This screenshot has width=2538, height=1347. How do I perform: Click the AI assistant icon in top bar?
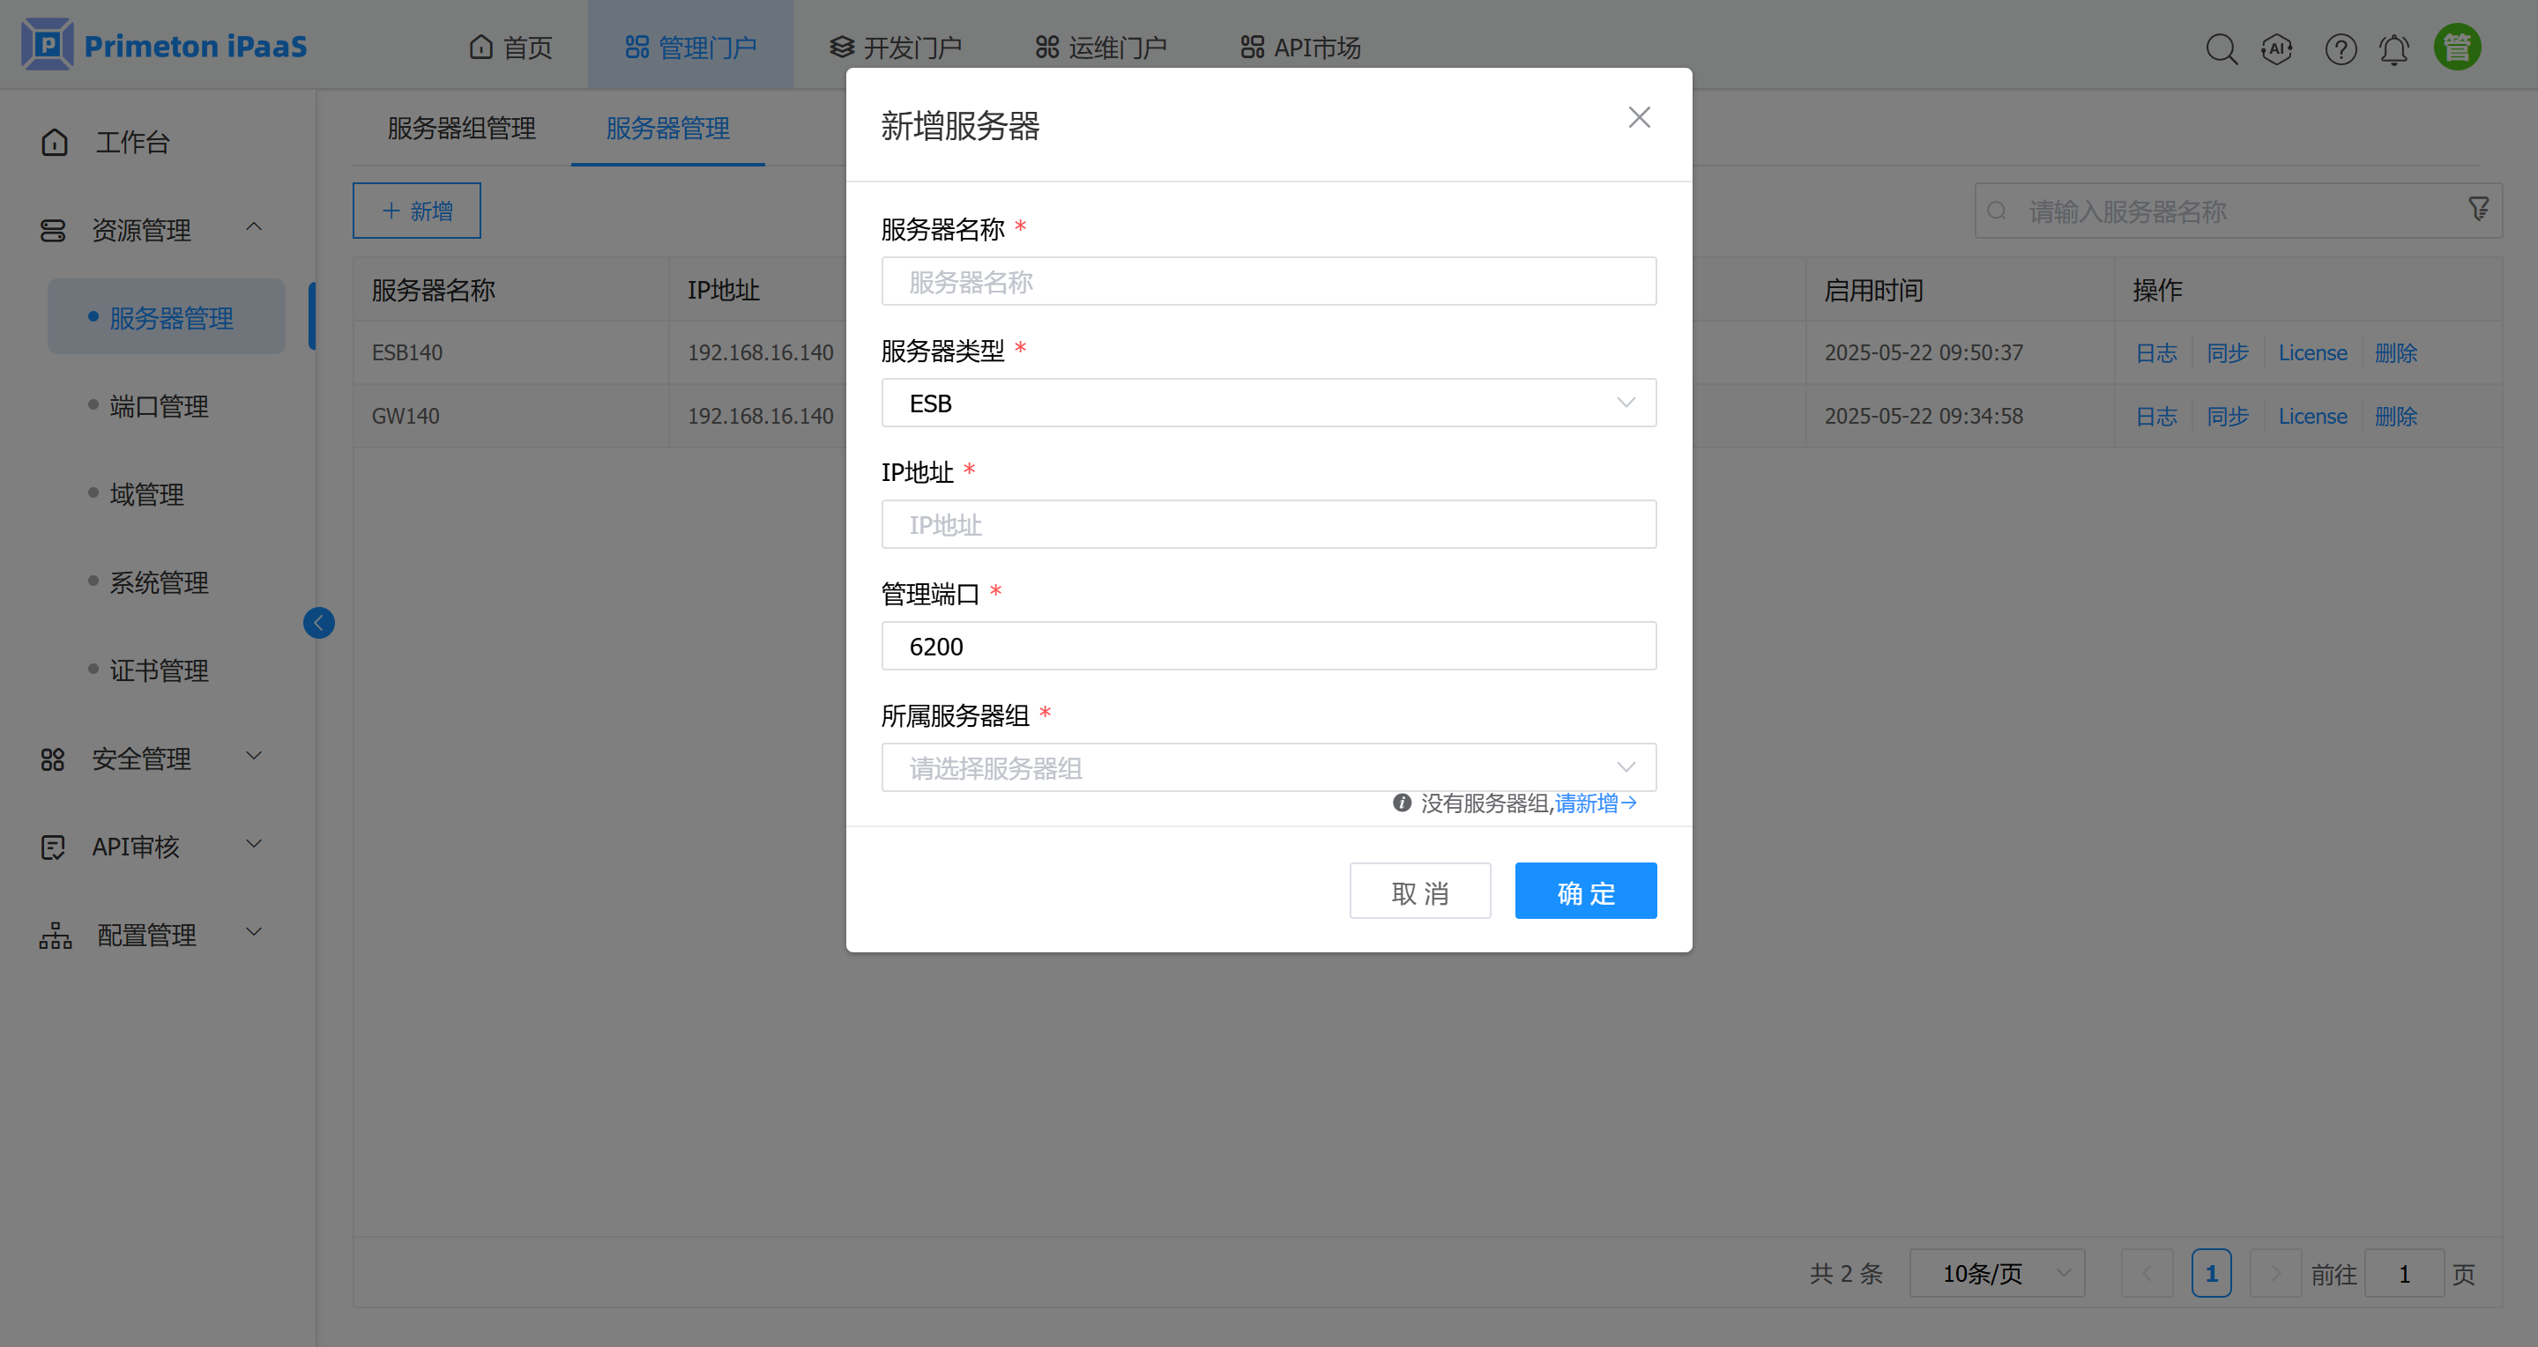(x=2278, y=48)
